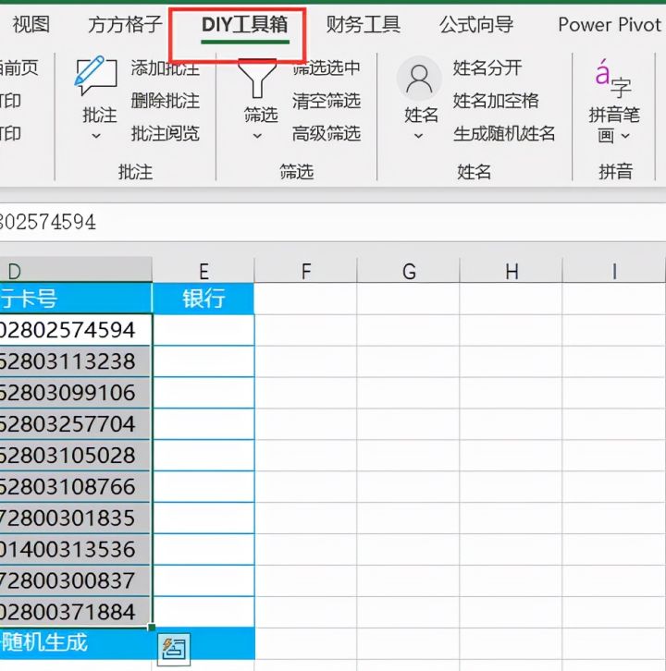Select column G header

pos(409,271)
